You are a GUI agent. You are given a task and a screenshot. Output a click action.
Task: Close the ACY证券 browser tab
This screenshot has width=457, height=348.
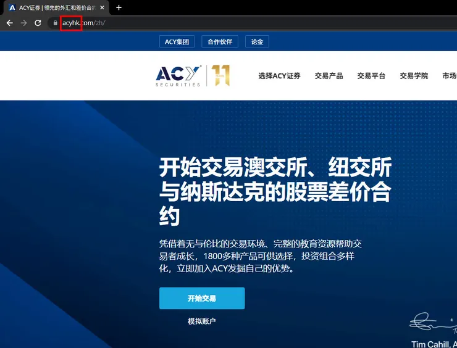click(102, 8)
